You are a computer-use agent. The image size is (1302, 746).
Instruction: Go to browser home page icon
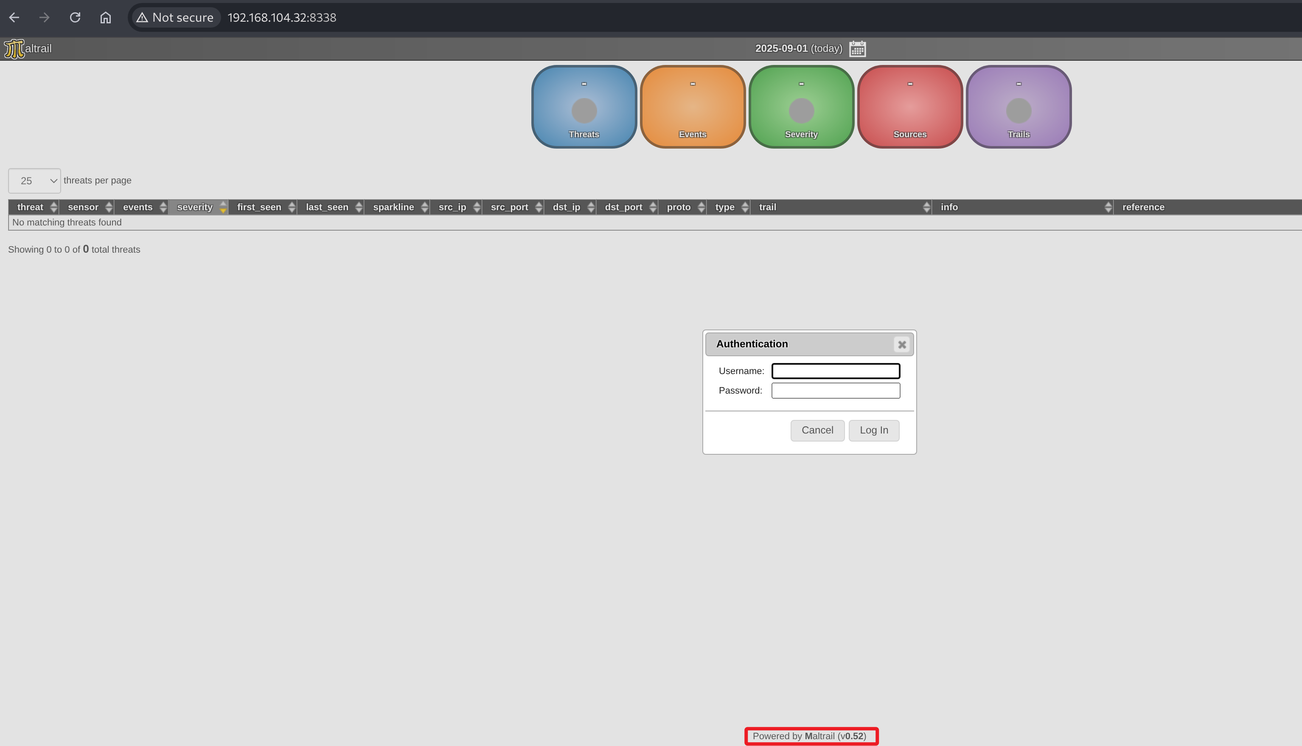[106, 17]
